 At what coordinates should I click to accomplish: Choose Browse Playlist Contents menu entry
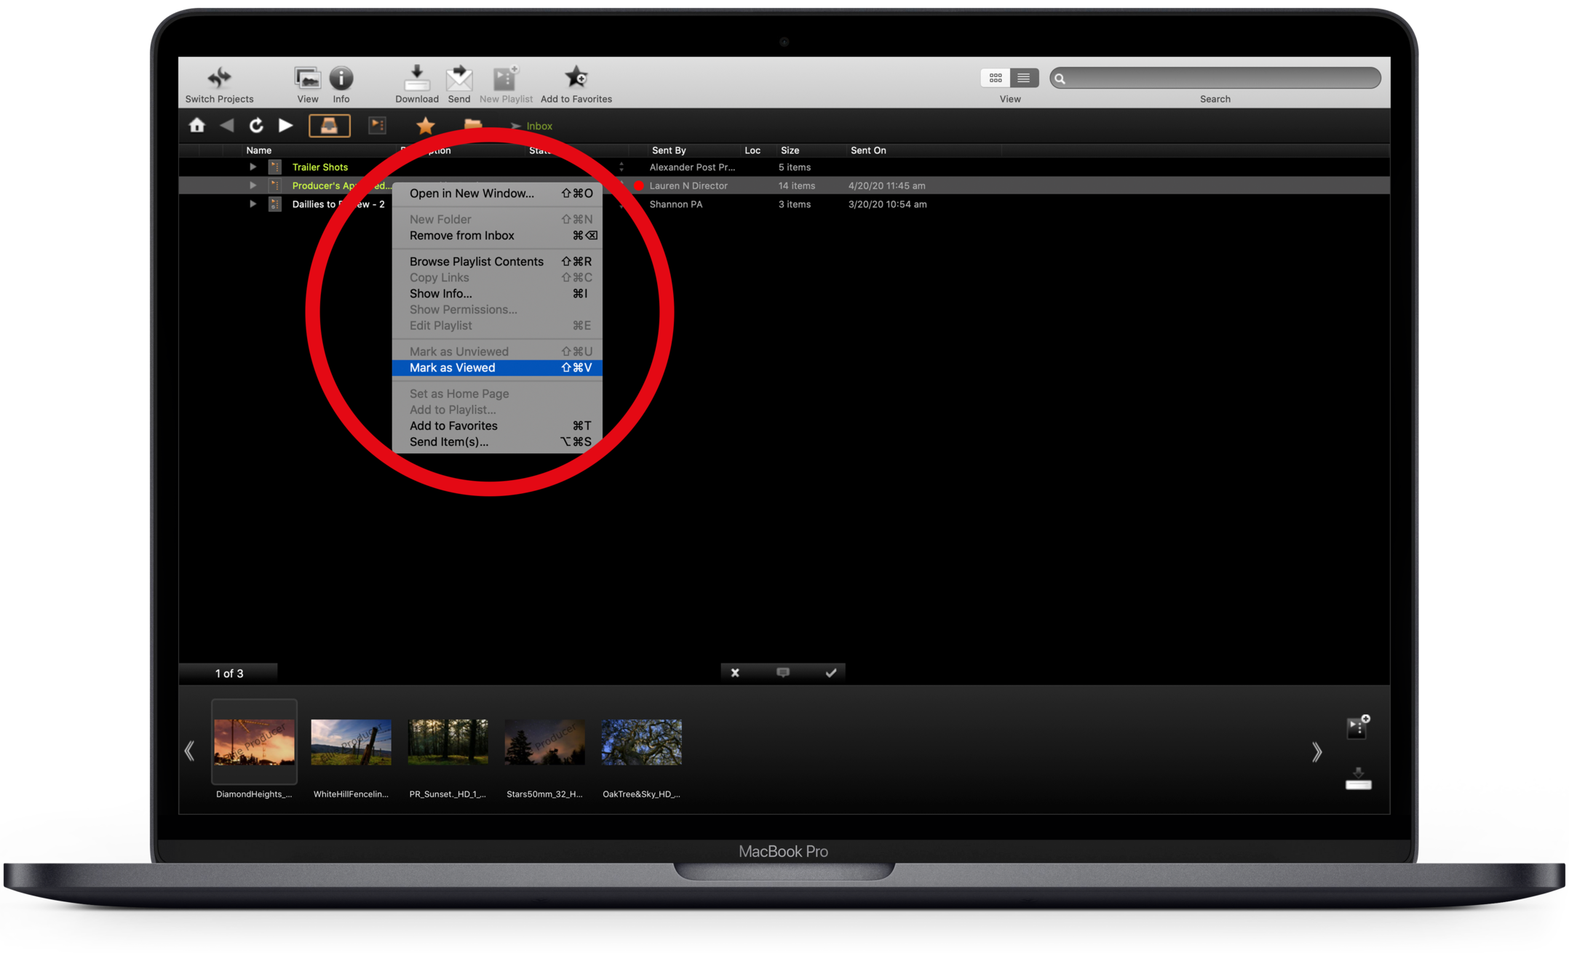(476, 261)
